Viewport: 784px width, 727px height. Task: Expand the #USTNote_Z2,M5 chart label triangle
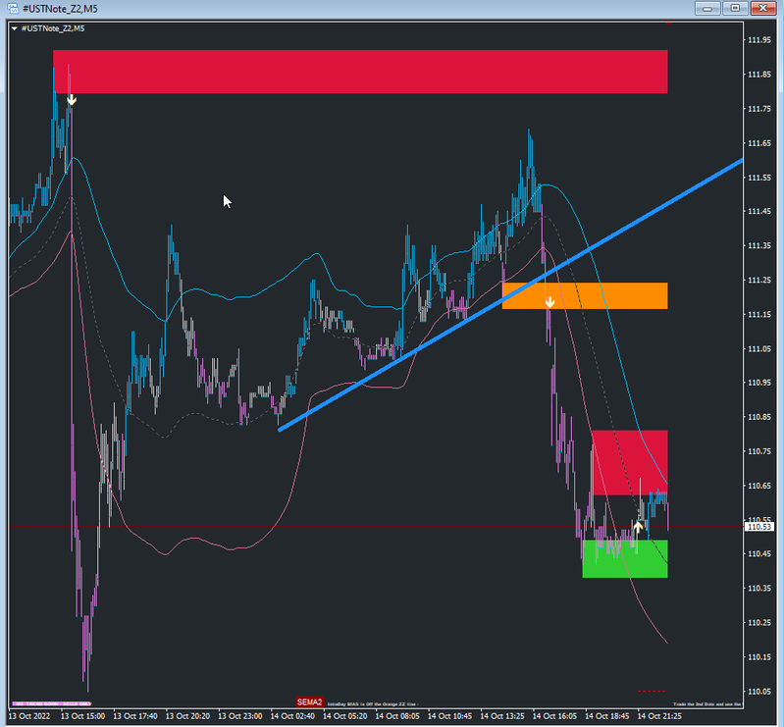15,29
